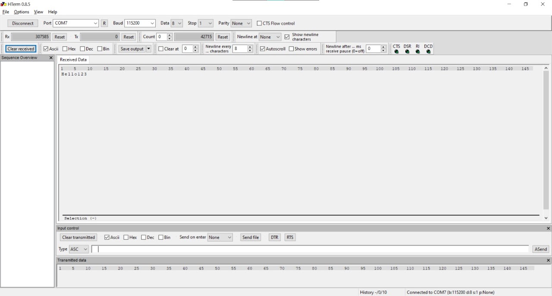Screen dimensions: 552x296
Task: Open the Data bits dropdown
Action: pyautogui.click(x=177, y=23)
